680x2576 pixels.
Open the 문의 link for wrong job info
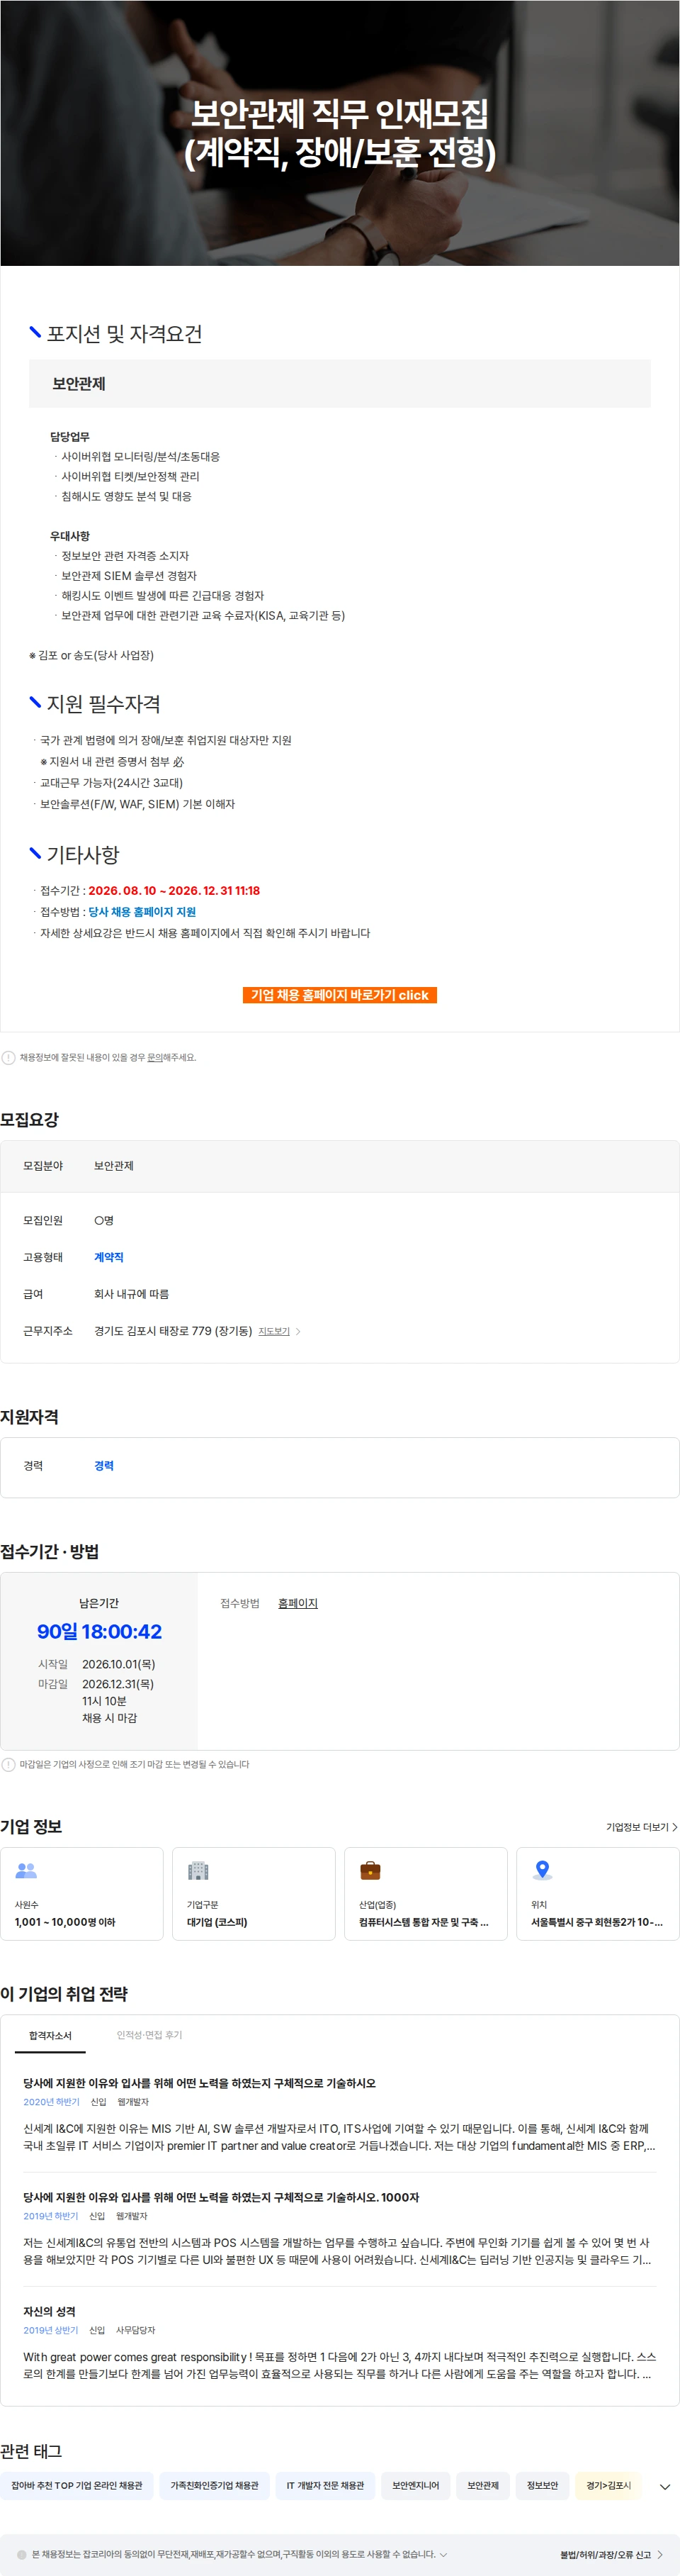pos(155,1057)
